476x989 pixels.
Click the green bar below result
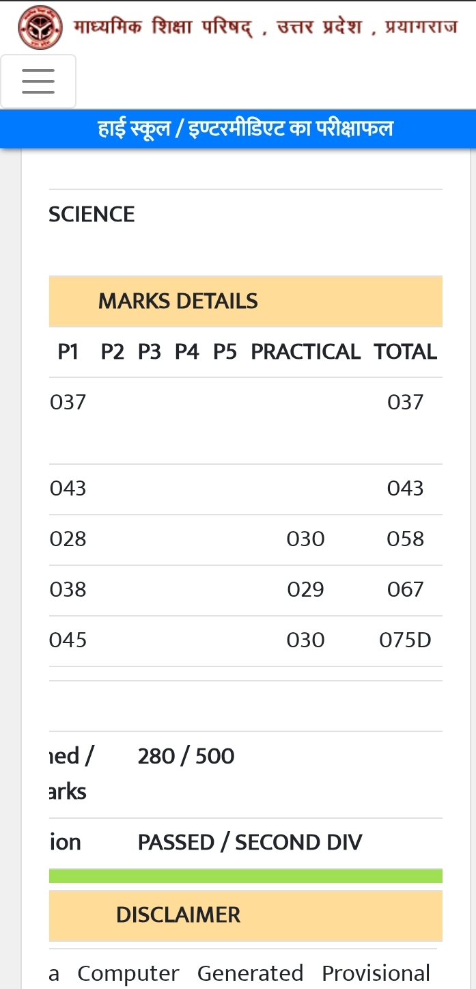246,876
